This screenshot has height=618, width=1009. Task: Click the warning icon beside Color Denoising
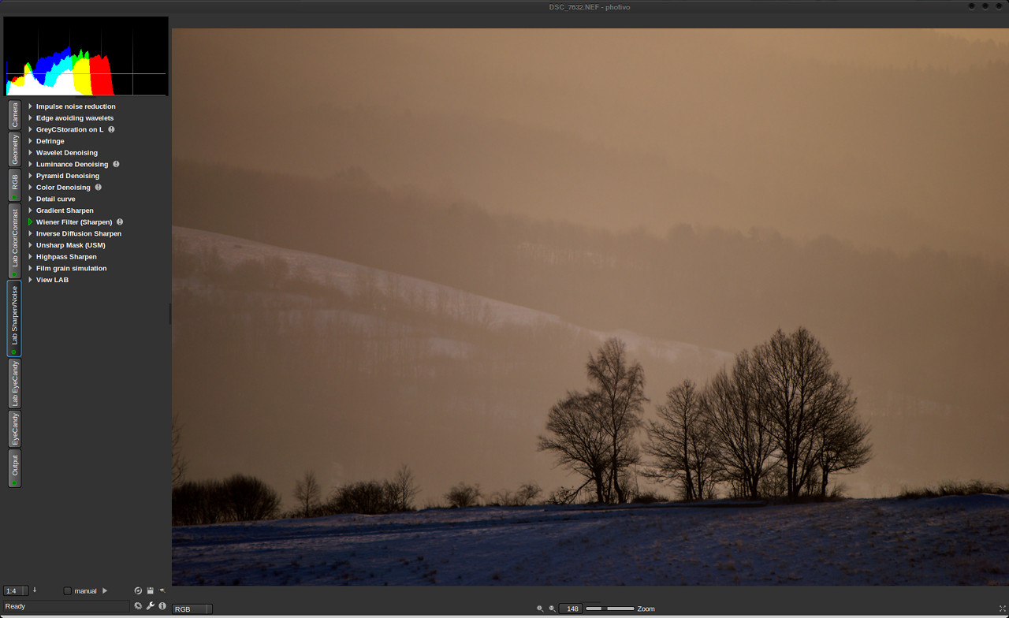[99, 188]
